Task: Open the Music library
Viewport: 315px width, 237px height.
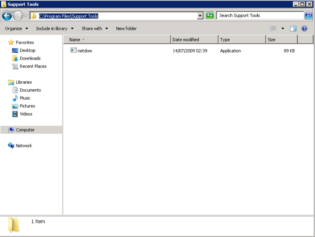Action: pyautogui.click(x=25, y=98)
